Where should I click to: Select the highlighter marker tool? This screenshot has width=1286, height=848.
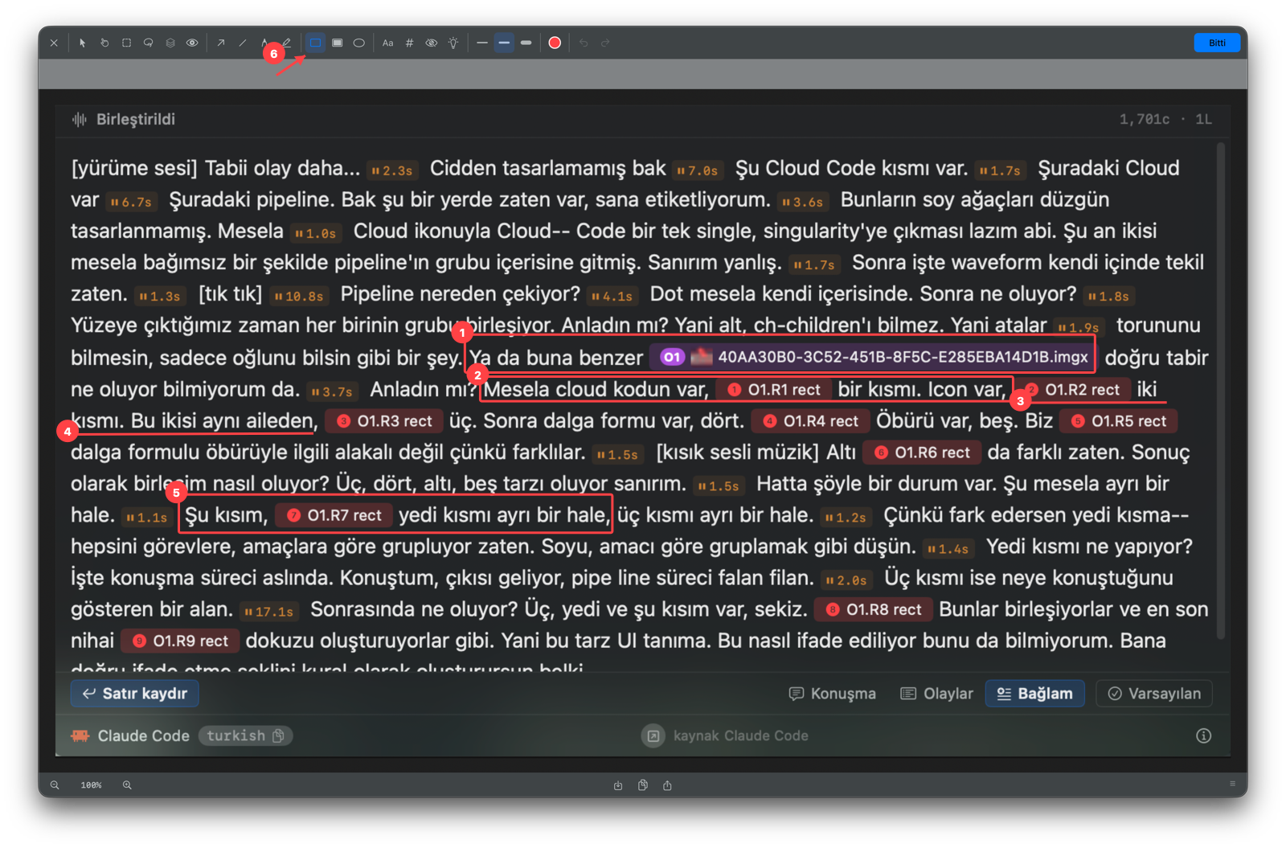[287, 43]
